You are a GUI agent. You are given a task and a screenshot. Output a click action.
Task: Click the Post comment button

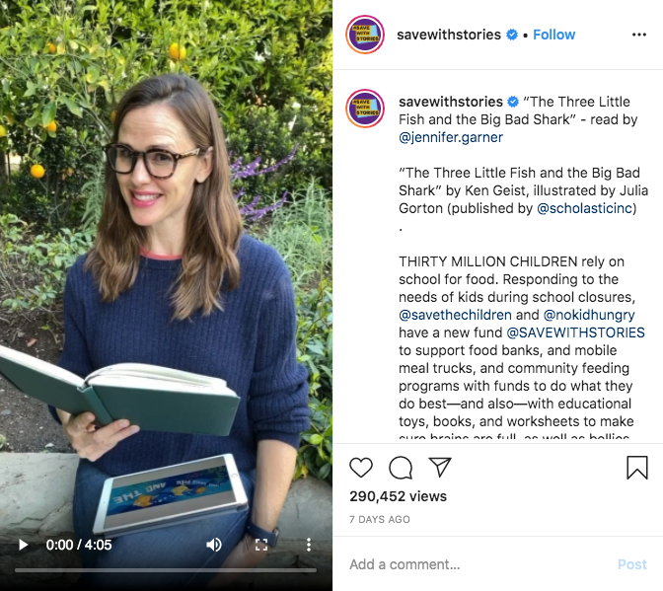click(x=632, y=564)
